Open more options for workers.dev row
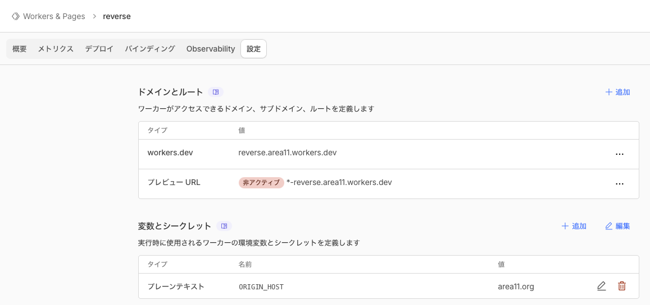Image resolution: width=650 pixels, height=305 pixels. [x=620, y=154]
